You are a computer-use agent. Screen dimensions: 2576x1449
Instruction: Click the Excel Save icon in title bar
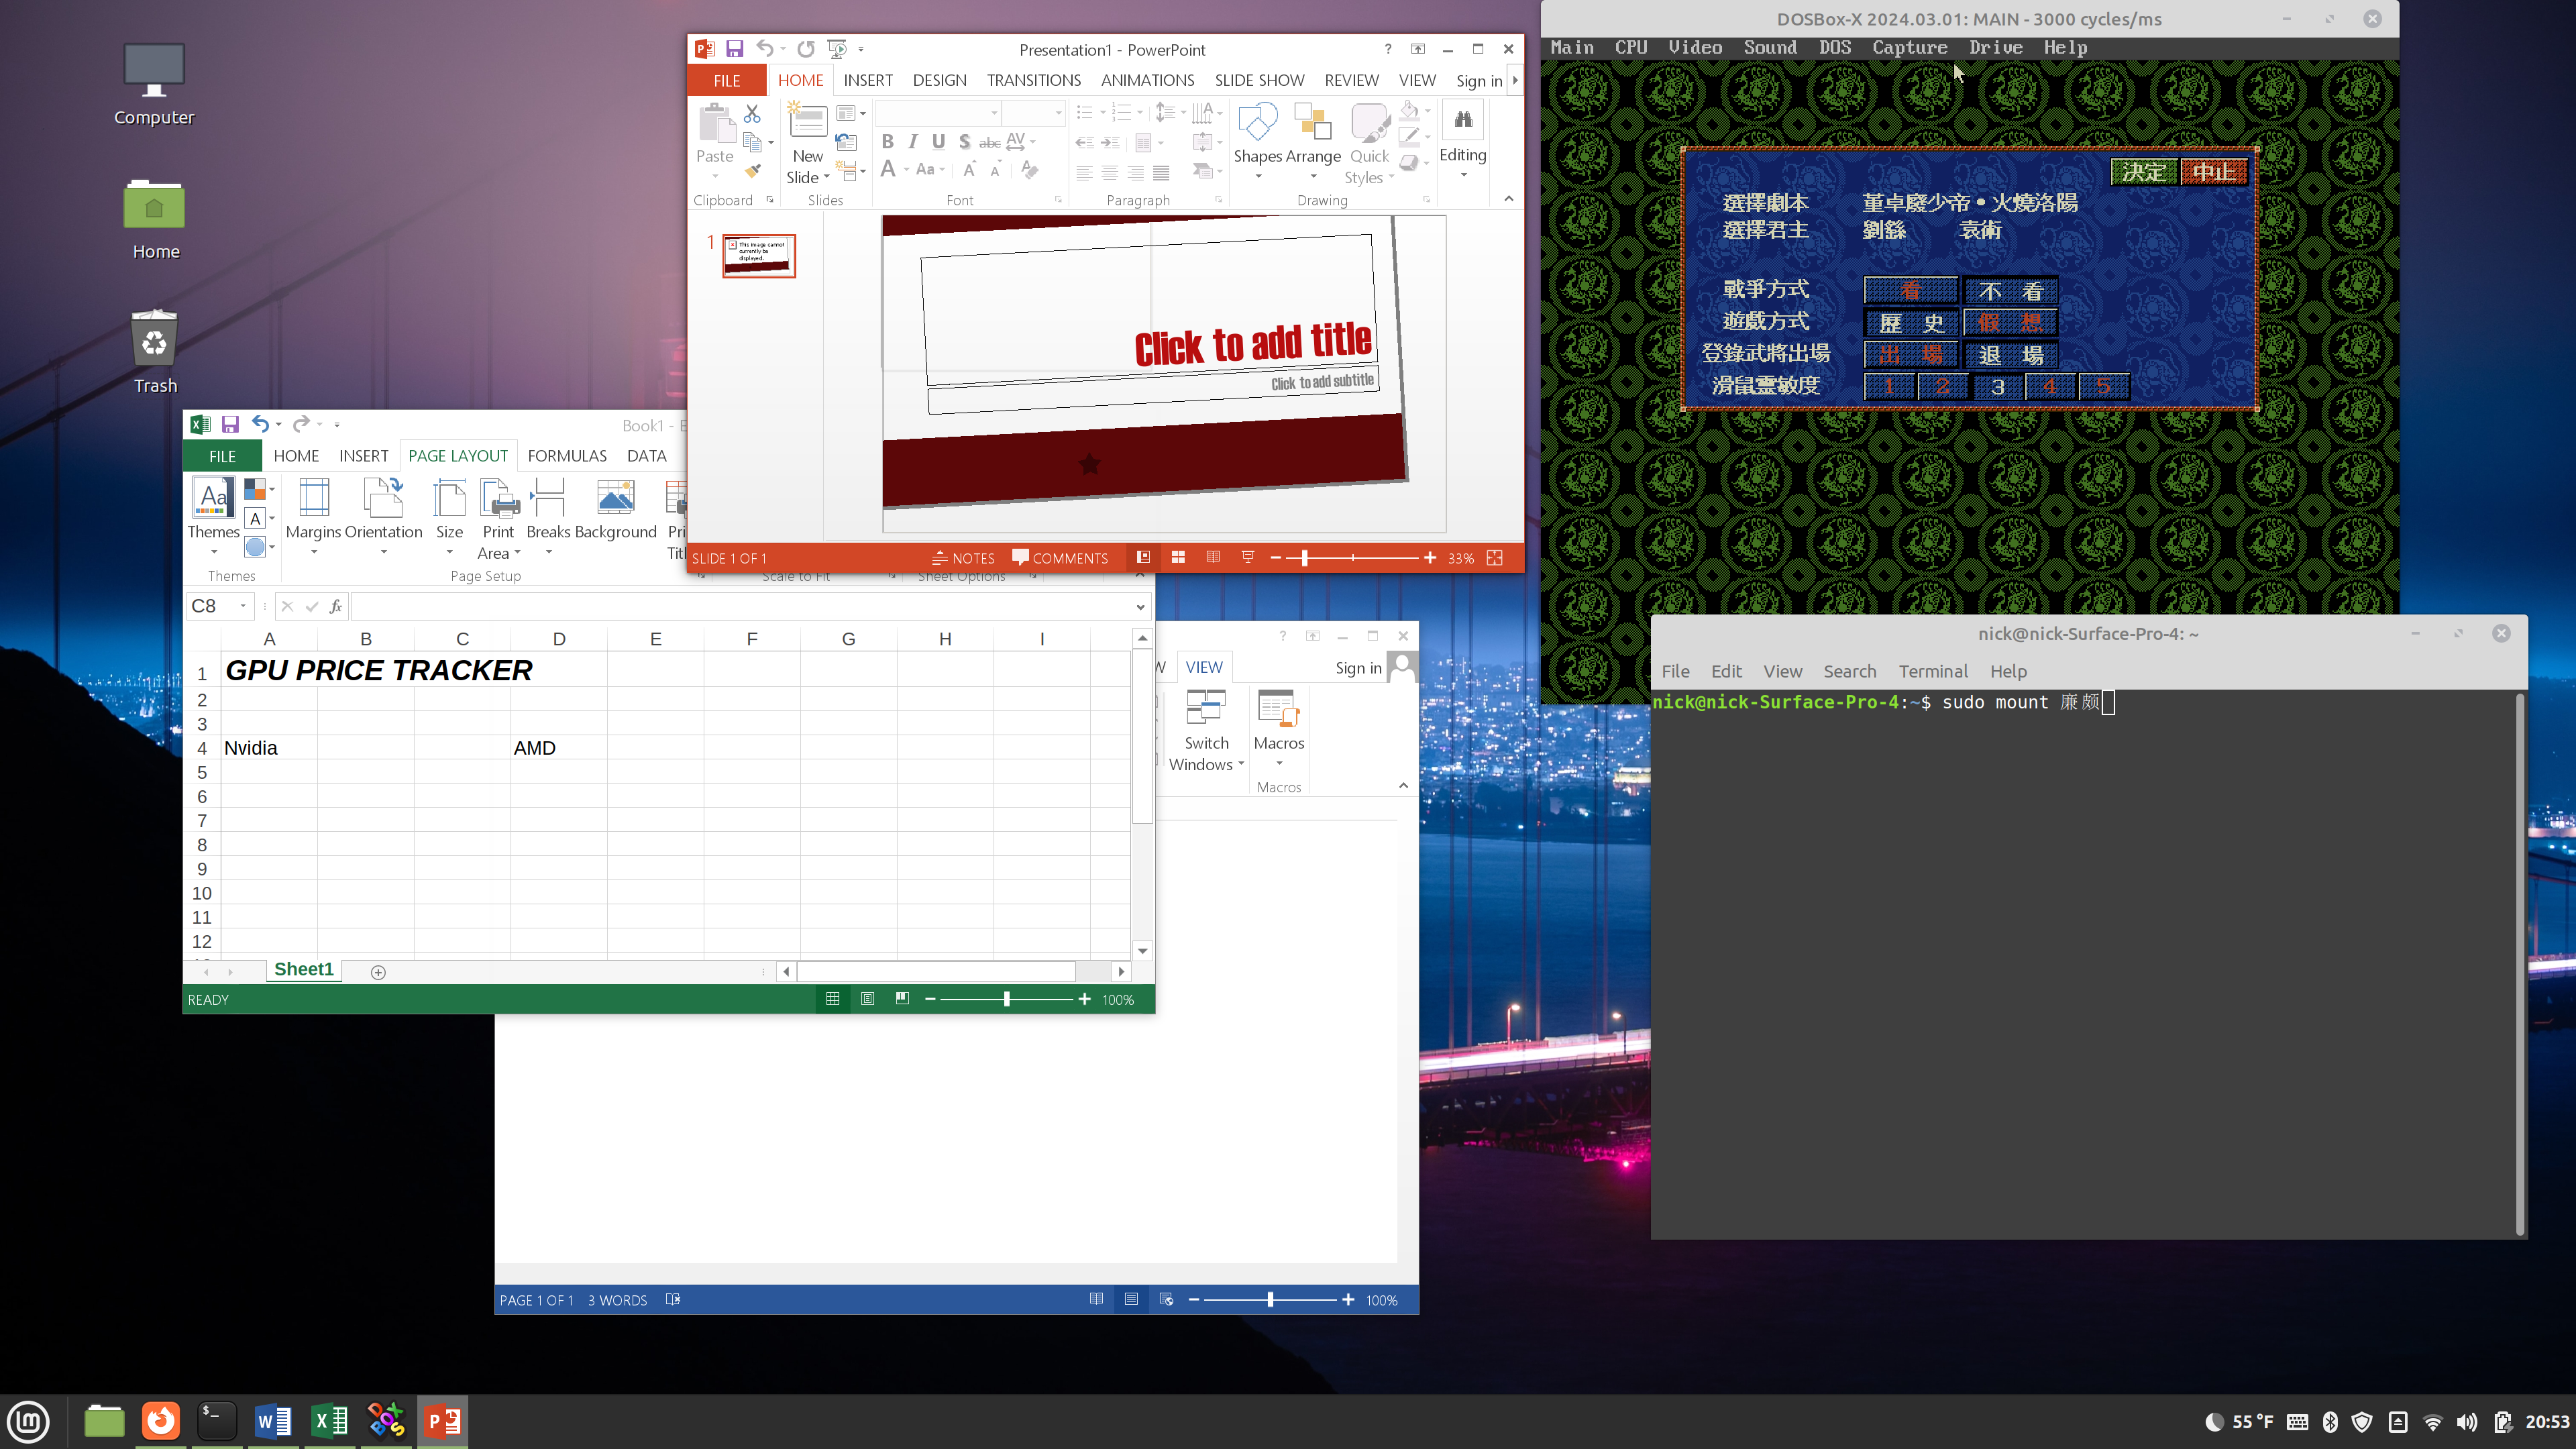(230, 424)
